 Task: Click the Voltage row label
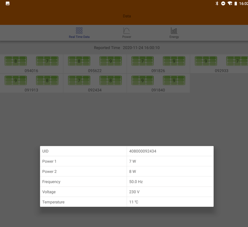click(x=49, y=192)
